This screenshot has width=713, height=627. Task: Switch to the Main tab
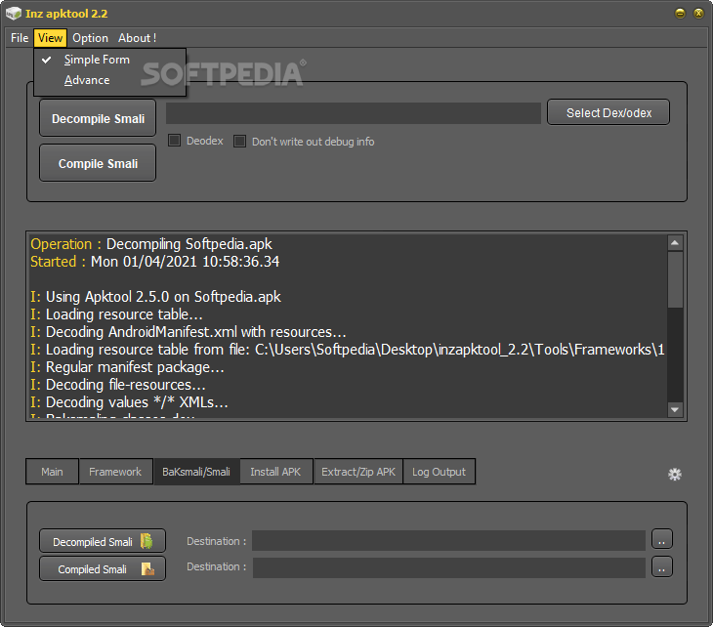coord(53,472)
